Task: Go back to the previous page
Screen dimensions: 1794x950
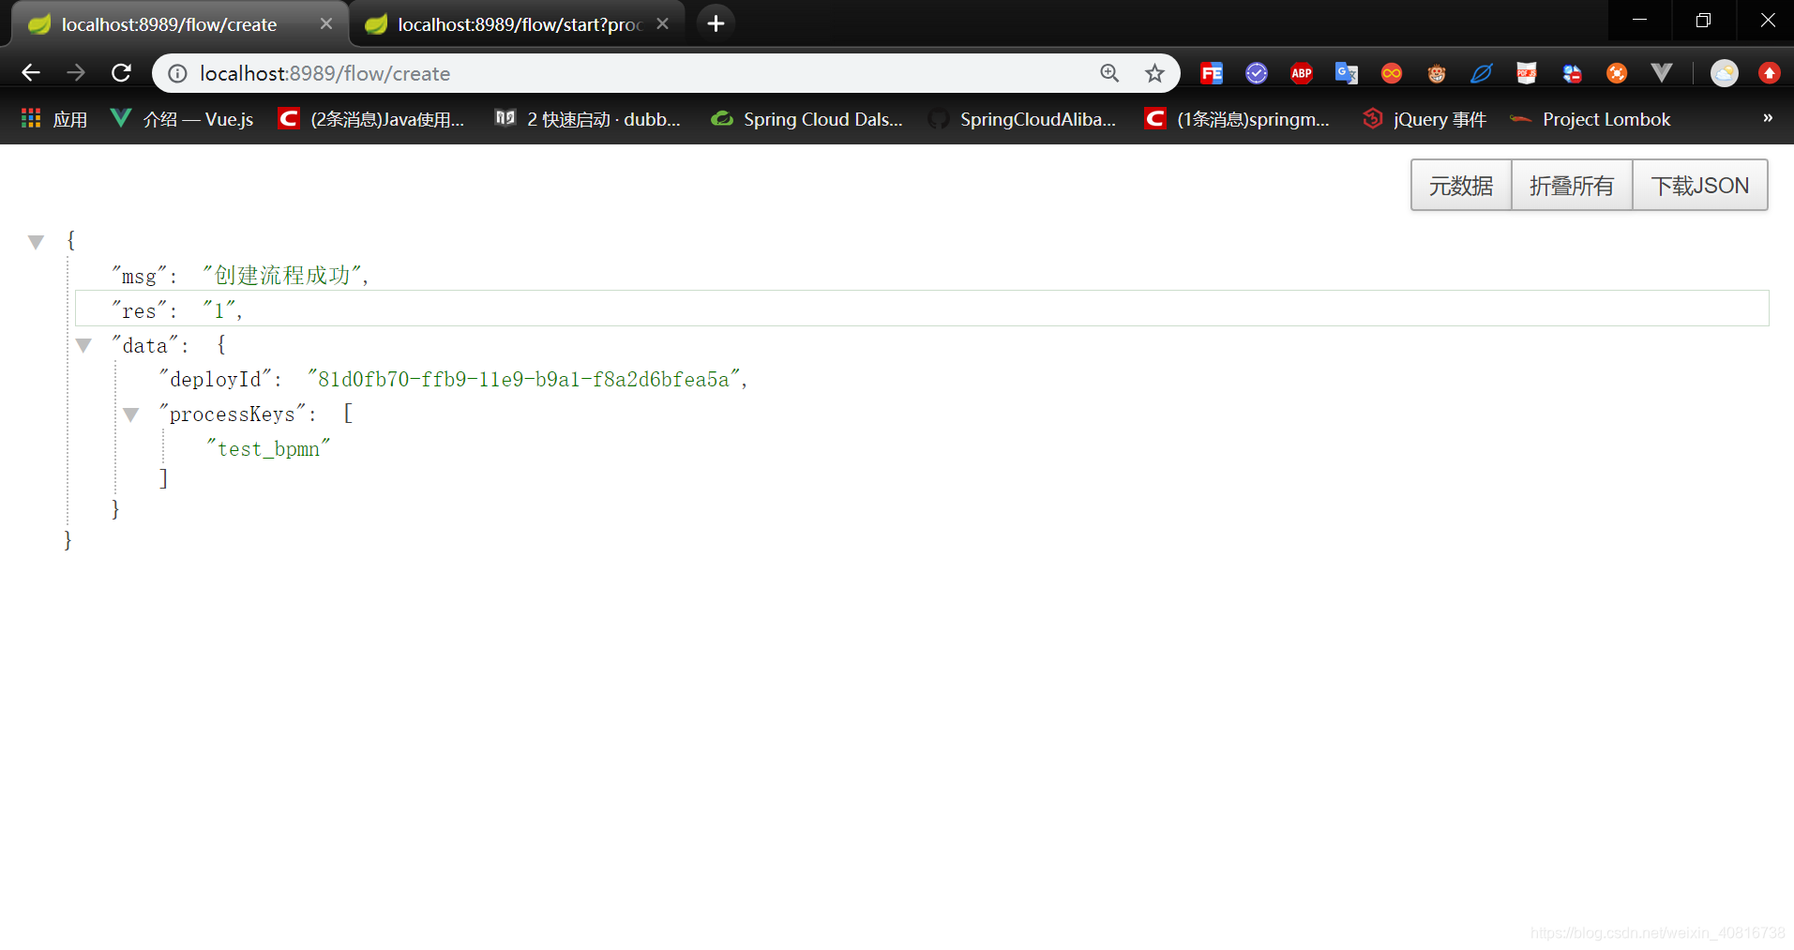Action: pyautogui.click(x=31, y=73)
